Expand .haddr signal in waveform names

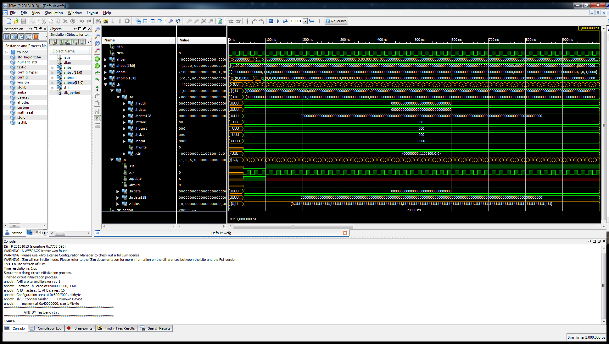124,103
